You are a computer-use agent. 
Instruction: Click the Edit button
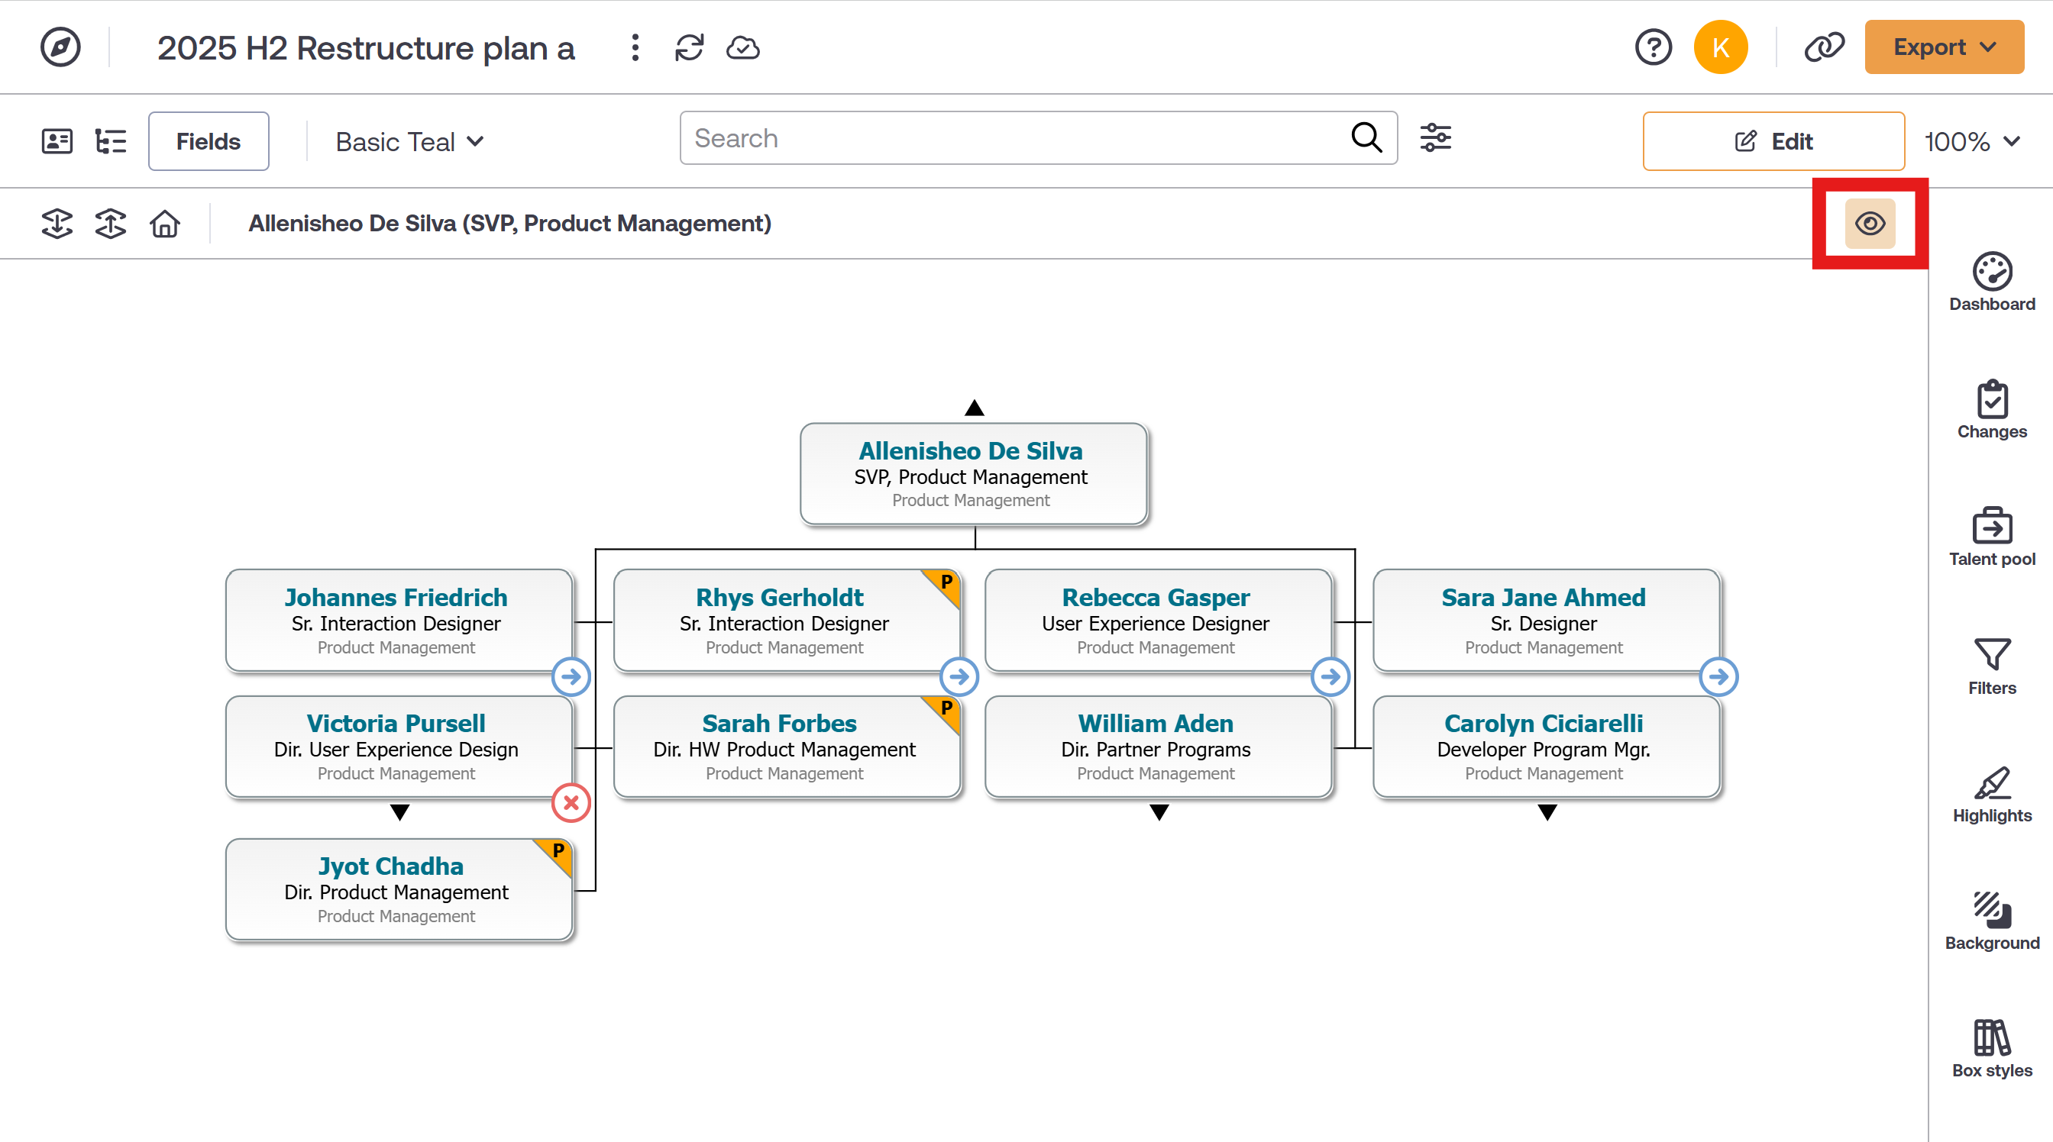1773,142
